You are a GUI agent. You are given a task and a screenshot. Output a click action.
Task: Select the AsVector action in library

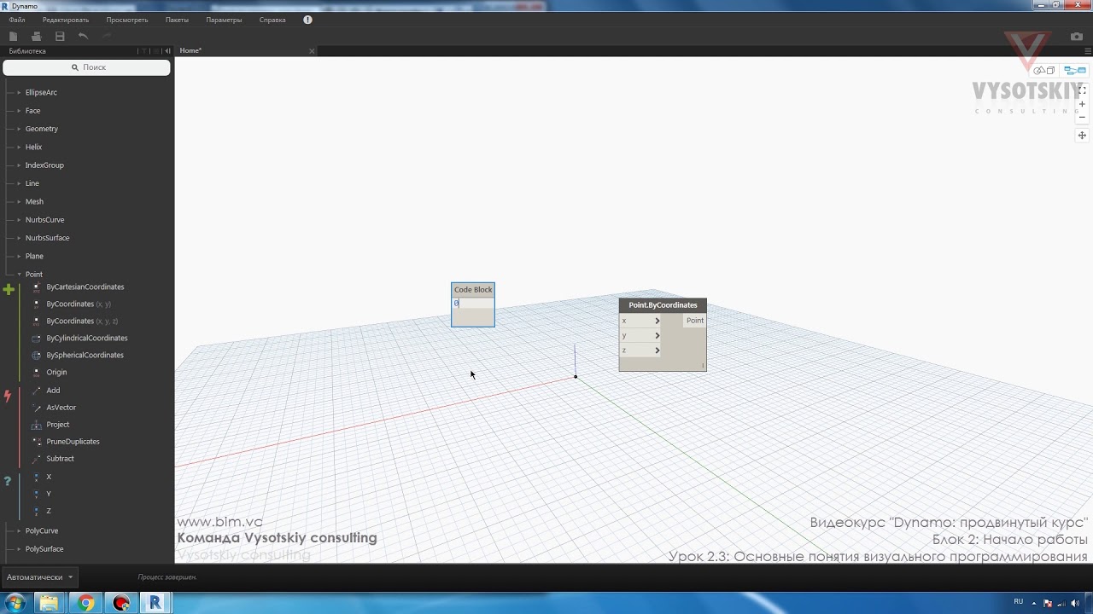coord(61,408)
